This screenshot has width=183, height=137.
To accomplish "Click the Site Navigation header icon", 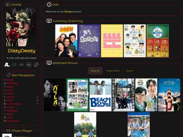I will pos(8,75).
